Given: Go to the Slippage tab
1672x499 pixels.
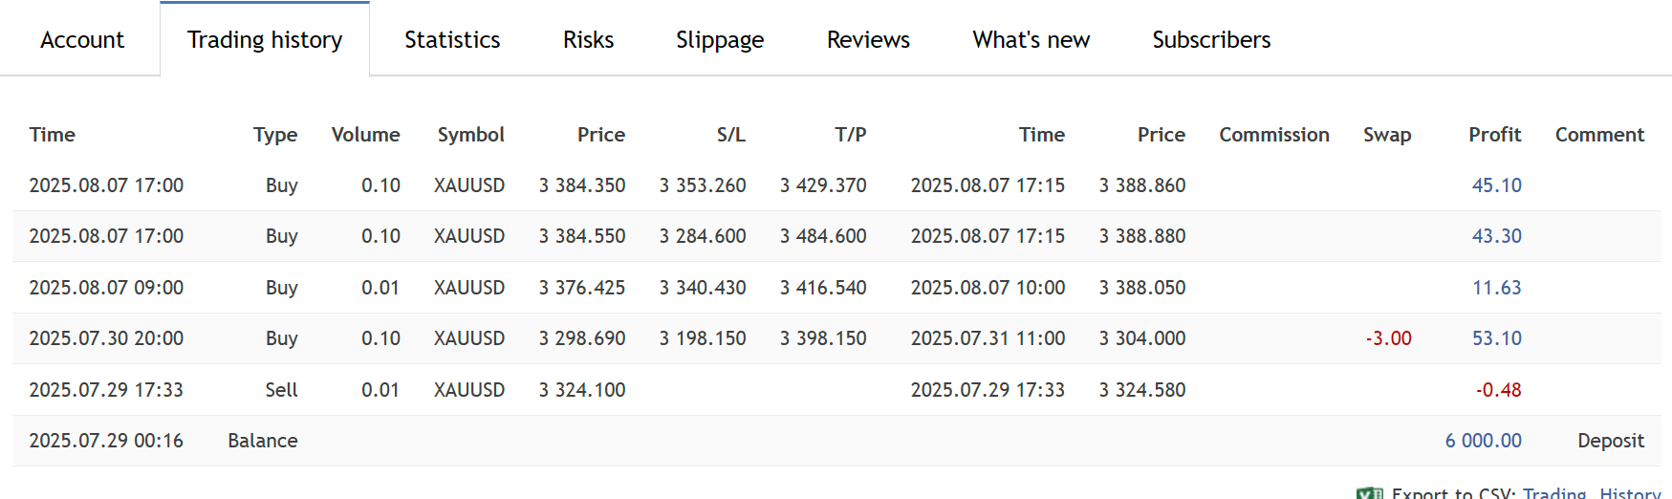Looking at the screenshot, I should click(x=720, y=40).
